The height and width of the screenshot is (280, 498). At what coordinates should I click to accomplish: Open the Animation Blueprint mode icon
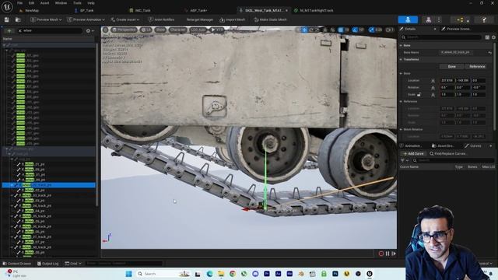click(x=460, y=19)
